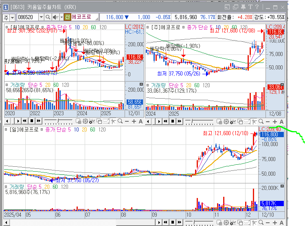Click the magnifier zoom icon in daily toolbar
This screenshot has width=305, height=226.
click(261, 222)
